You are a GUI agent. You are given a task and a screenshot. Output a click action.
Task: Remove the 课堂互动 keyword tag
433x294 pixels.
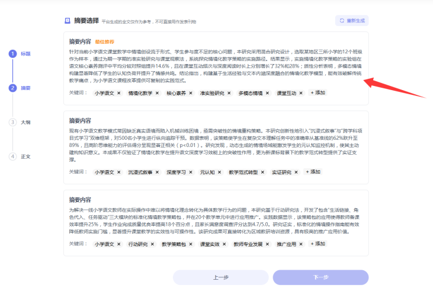click(x=301, y=93)
